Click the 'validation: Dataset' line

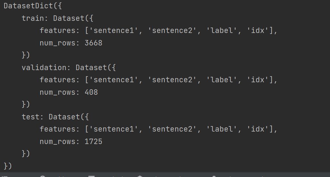(68, 68)
